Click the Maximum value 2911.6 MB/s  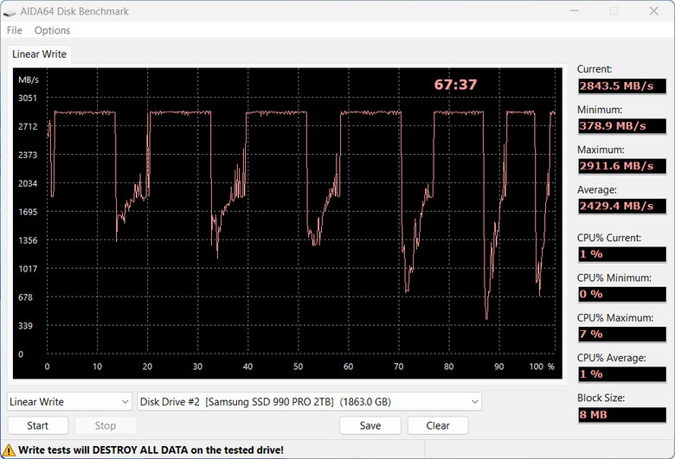click(622, 166)
